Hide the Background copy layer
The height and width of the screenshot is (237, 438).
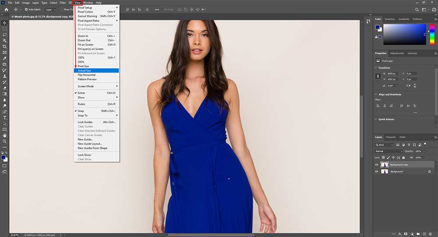click(377, 165)
